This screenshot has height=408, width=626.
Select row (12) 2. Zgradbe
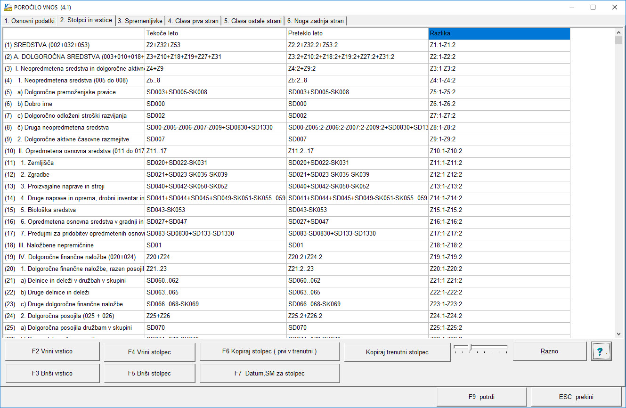(74, 175)
